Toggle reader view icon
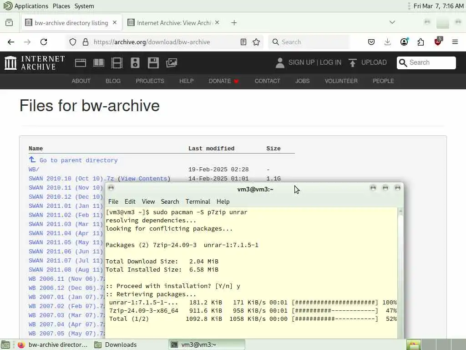The width and height of the screenshot is (466, 350). 243,42
